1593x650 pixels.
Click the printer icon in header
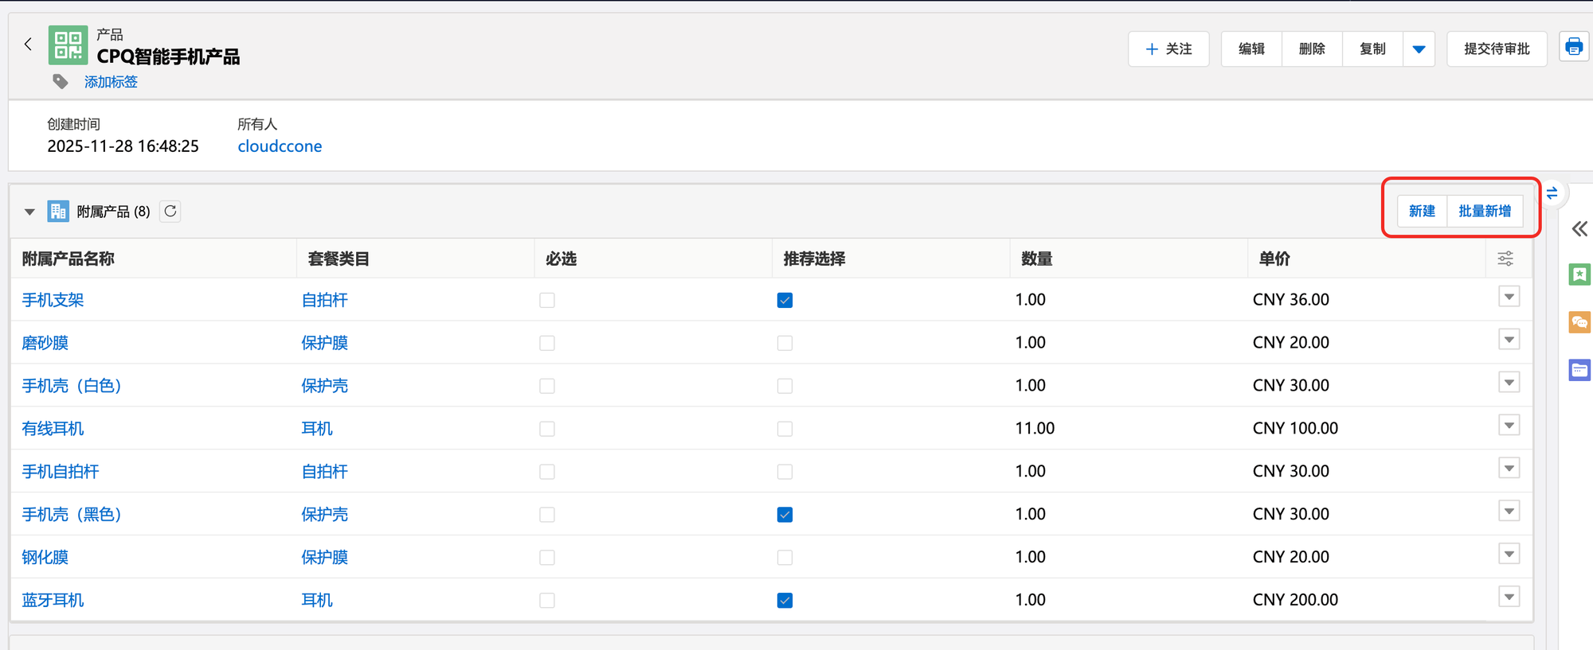(1574, 48)
